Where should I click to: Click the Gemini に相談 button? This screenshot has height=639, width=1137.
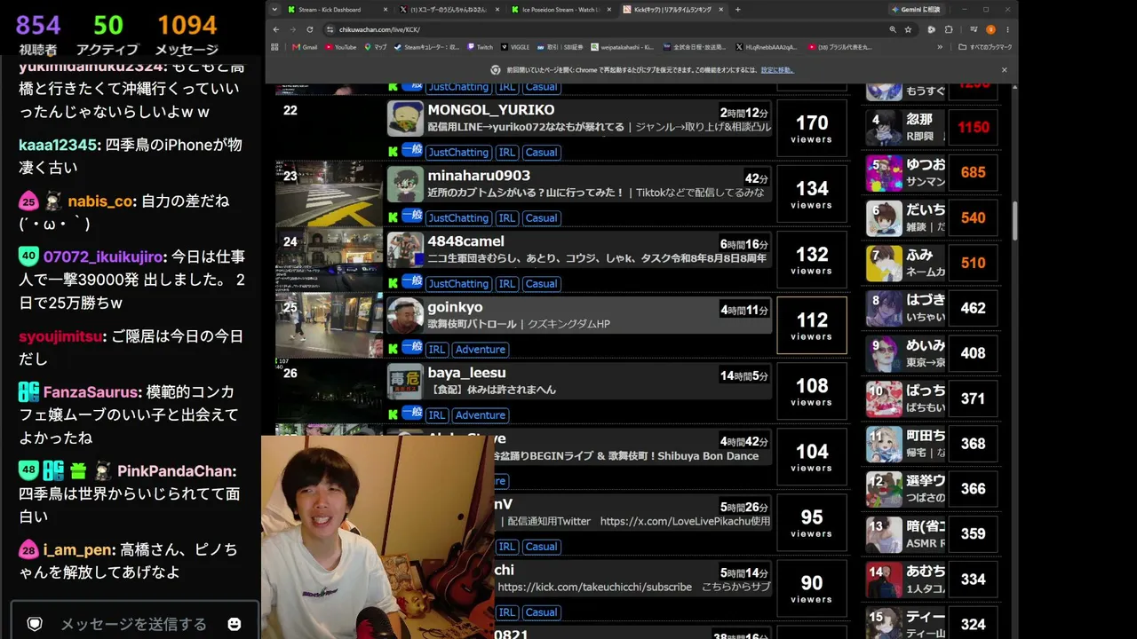(916, 10)
